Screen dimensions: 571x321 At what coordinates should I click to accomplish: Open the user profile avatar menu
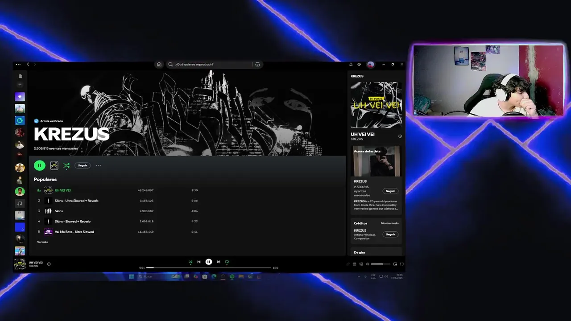point(370,64)
